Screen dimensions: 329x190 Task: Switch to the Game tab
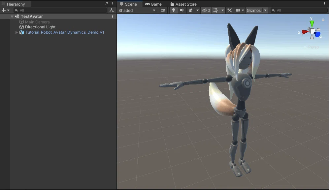point(153,4)
